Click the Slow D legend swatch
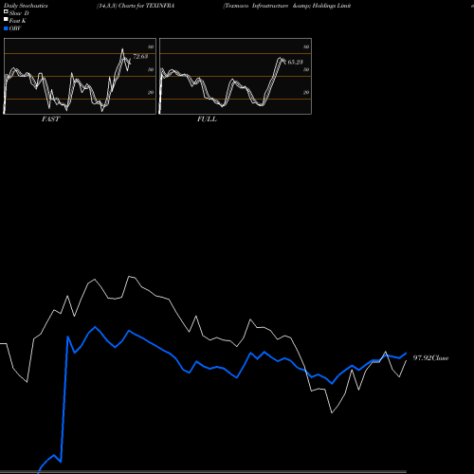The image size is (474, 474). click(x=6, y=12)
